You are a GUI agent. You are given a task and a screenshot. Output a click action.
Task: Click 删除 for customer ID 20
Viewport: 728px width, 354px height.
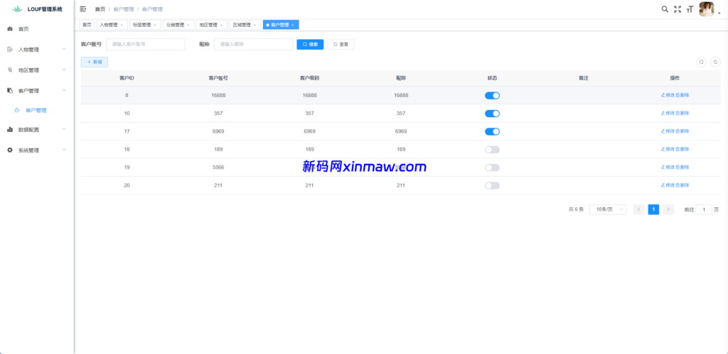point(682,185)
